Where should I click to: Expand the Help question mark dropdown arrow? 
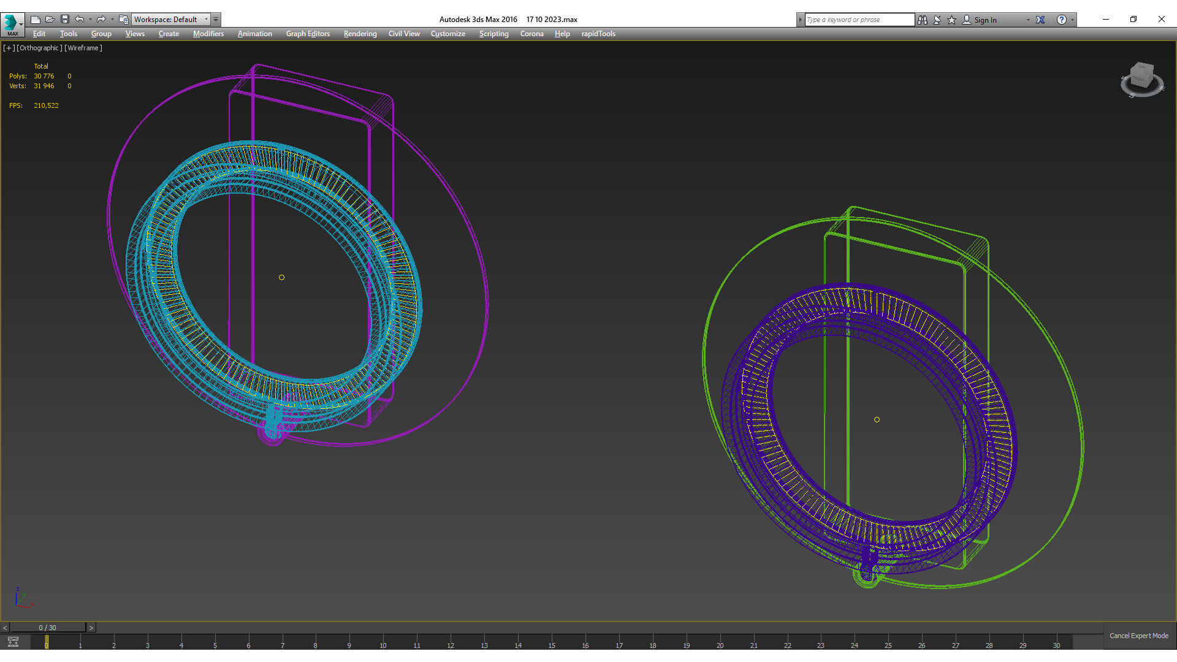click(1072, 20)
